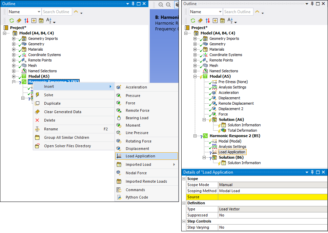Collapse the Step Controls section in Details
Screen dimensions: 328x233
pos(184,221)
